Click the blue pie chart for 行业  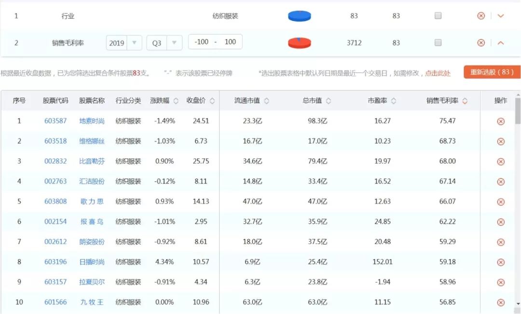300,16
